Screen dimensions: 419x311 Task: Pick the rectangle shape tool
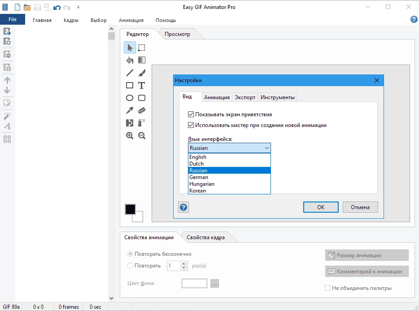point(130,85)
